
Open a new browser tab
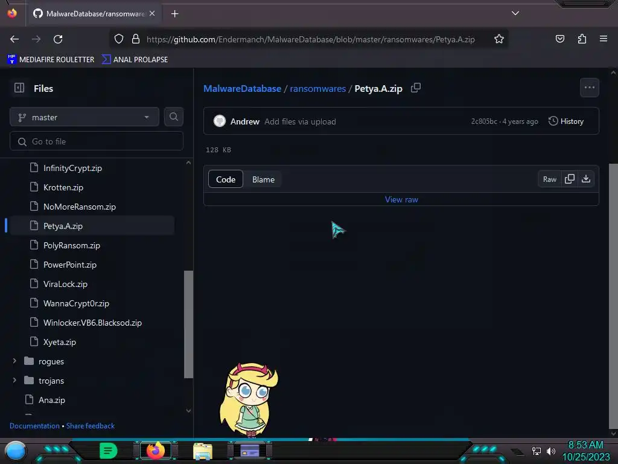174,14
